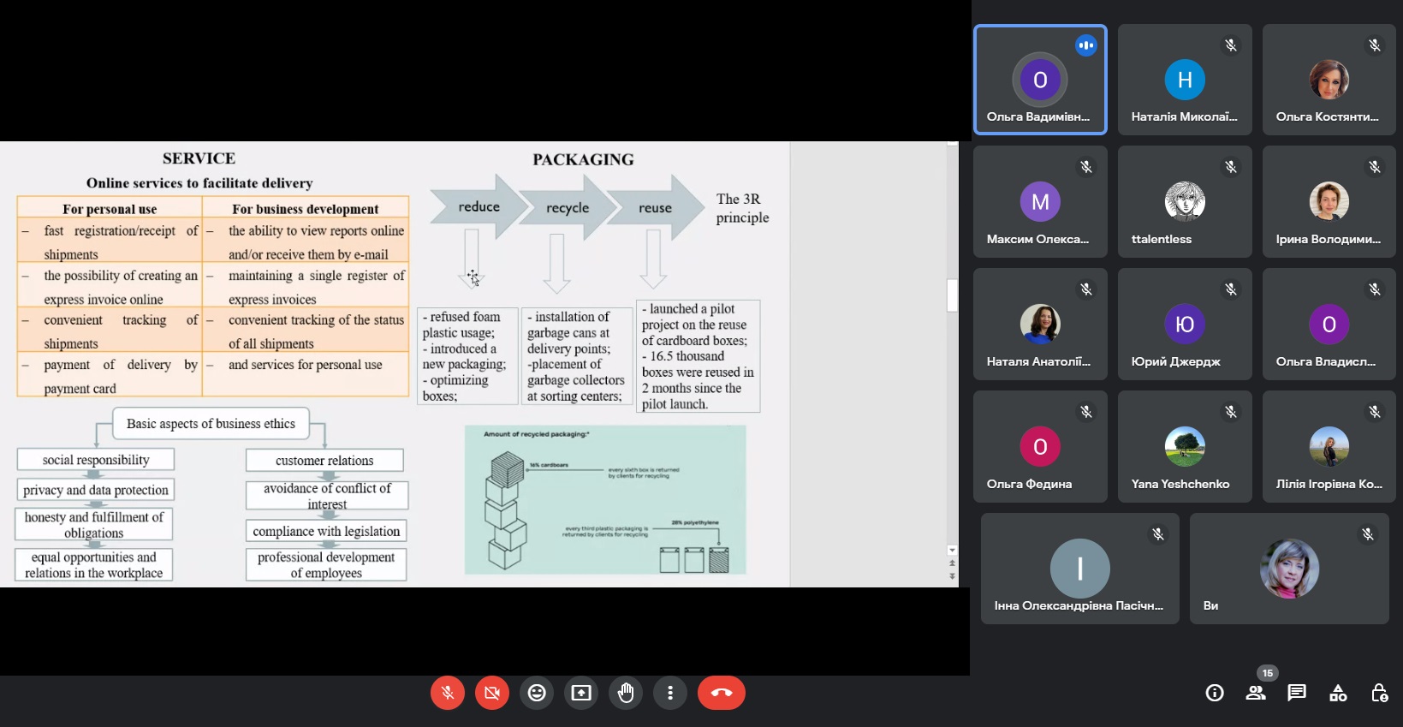The image size is (1403, 727).
Task: Click the present screen button
Action: (x=581, y=693)
